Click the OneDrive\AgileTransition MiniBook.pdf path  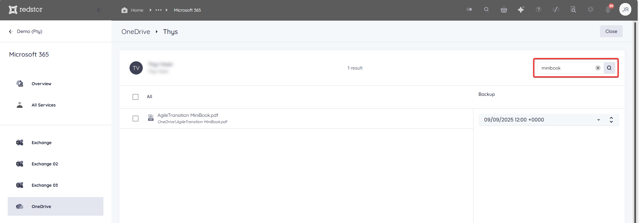(x=192, y=122)
